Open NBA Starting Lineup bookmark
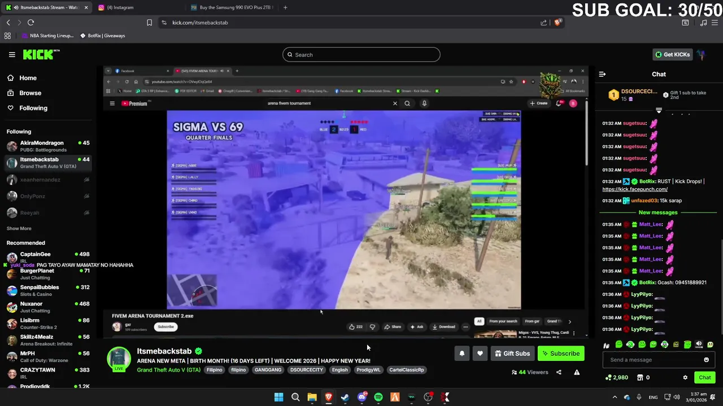Screen dimensions: 723x406 (x=47, y=36)
